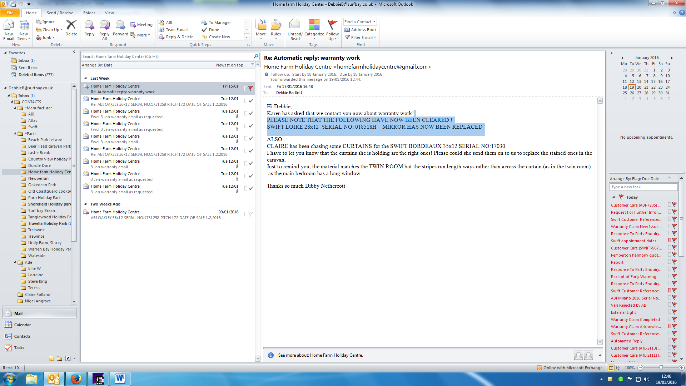
Task: Mark the Customer Care (ABI-7235) task complete
Action: pyautogui.click(x=675, y=205)
